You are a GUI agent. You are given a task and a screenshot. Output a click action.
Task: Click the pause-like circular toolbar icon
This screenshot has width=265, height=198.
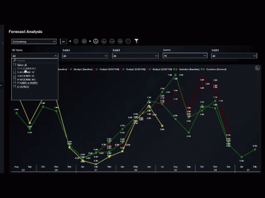pyautogui.click(x=76, y=41)
